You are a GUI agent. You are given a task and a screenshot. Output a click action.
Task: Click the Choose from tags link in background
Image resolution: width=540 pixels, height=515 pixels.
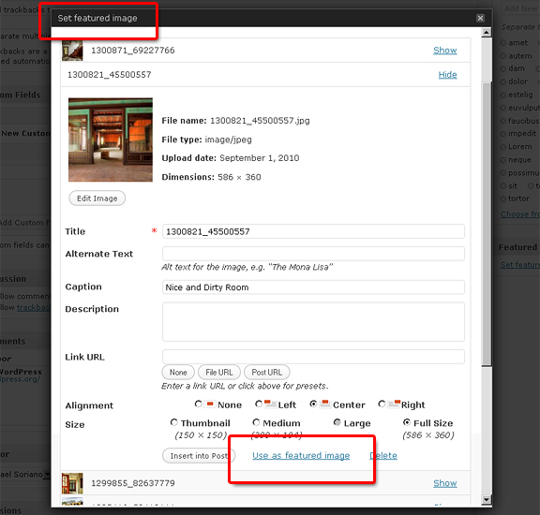point(520,214)
